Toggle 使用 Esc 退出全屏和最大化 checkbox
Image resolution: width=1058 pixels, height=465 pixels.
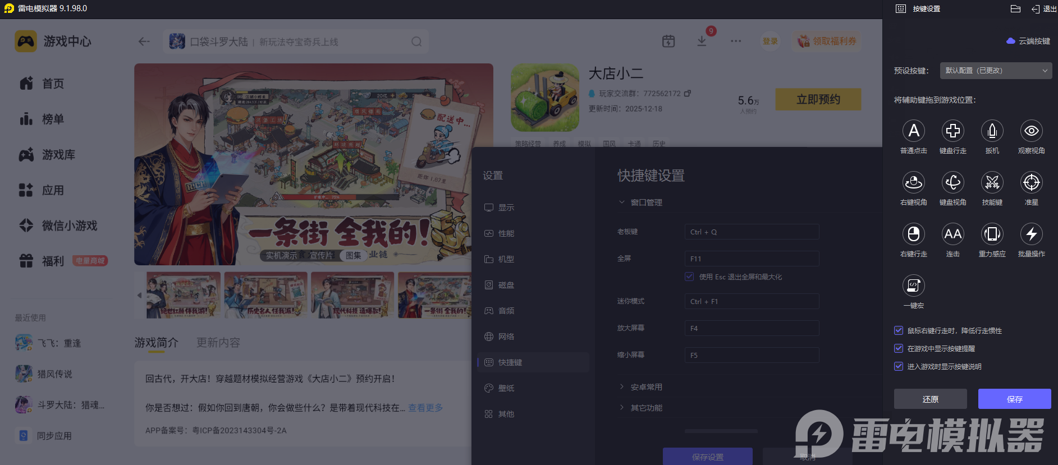click(689, 277)
